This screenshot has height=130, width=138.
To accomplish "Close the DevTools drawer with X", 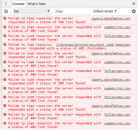I will [x=134, y=4].
